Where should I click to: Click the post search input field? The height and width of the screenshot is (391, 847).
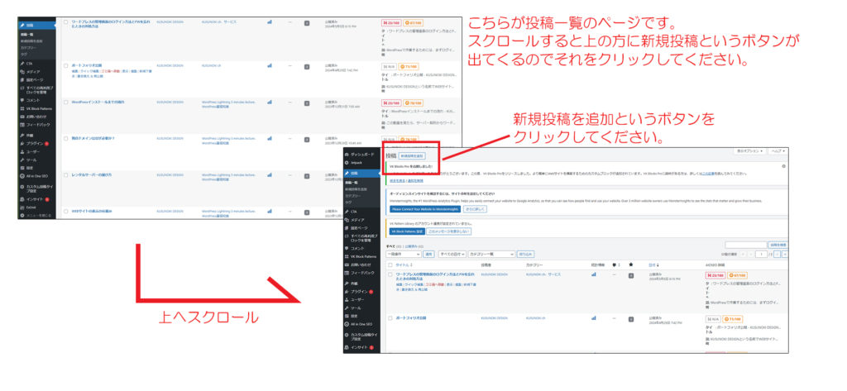click(x=744, y=245)
